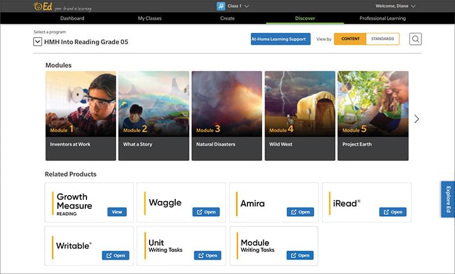
Task: Open Module 2 What a Story thumbnail
Action: tap(154, 104)
